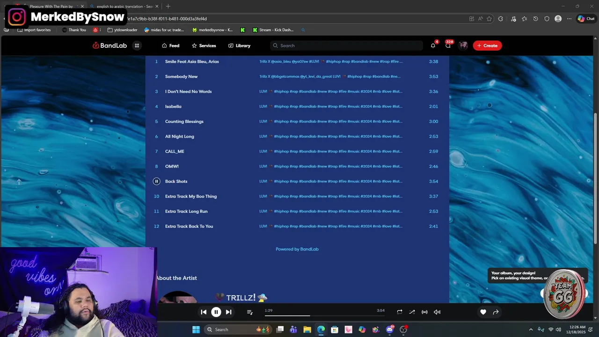Share the current track with arrow icon
This screenshot has width=599, height=337.
click(496, 312)
